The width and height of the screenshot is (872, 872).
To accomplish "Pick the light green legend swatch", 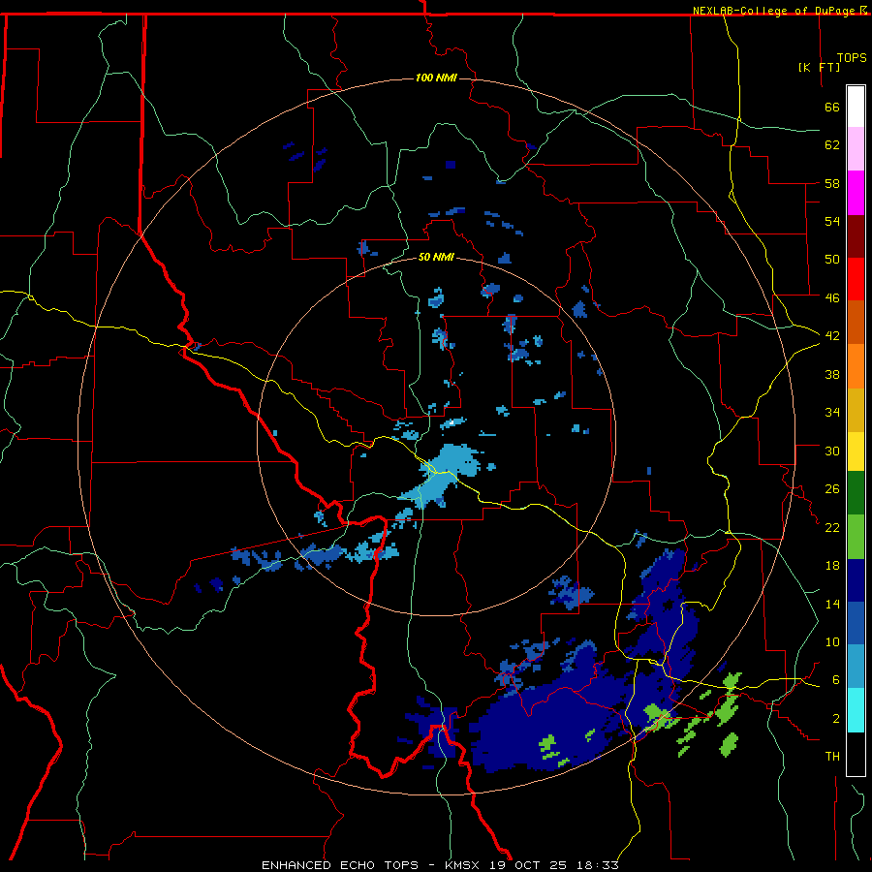I will tap(856, 537).
